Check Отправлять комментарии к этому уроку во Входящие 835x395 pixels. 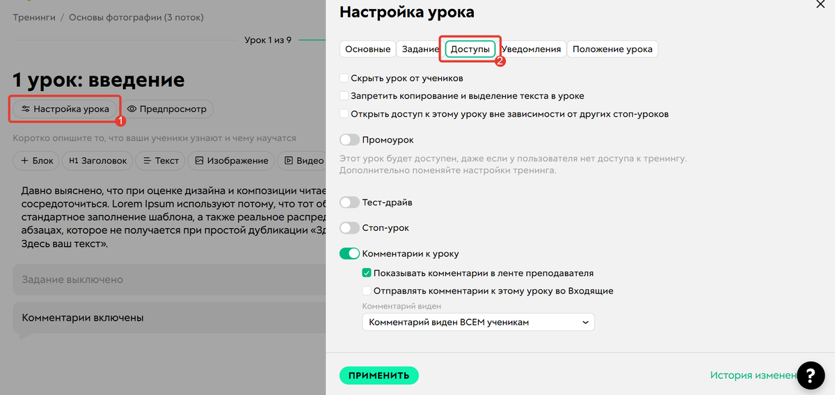[367, 291]
